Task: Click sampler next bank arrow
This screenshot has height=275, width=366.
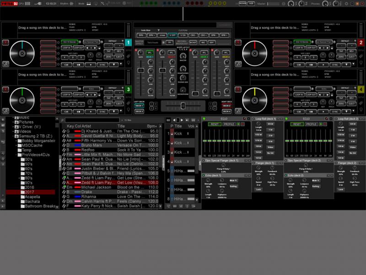Action: [182, 120]
